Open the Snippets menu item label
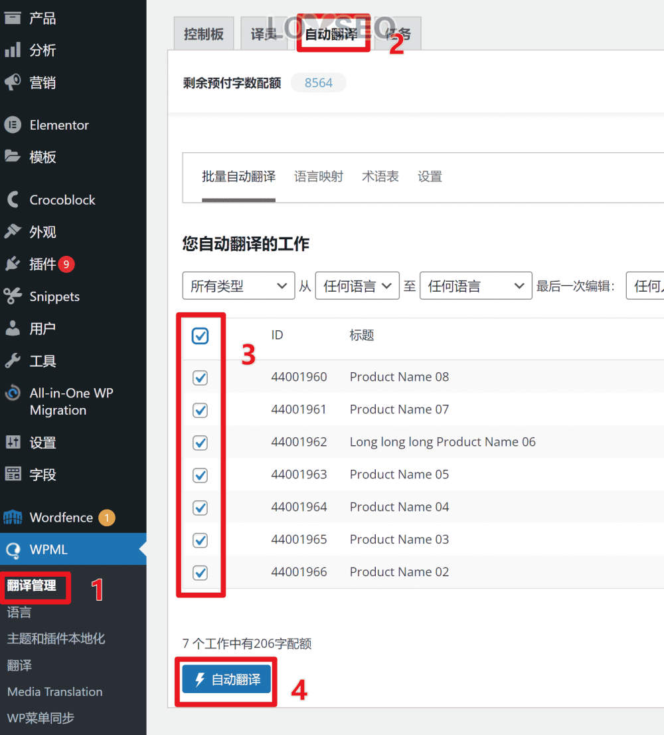Viewport: 664px width, 735px height. point(54,296)
